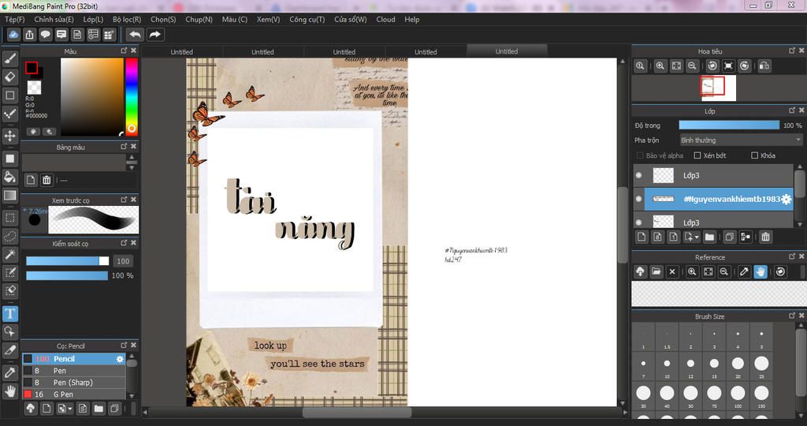
Task: Hide the #Nguyenvankhiemtb1983 layer
Action: [638, 199]
